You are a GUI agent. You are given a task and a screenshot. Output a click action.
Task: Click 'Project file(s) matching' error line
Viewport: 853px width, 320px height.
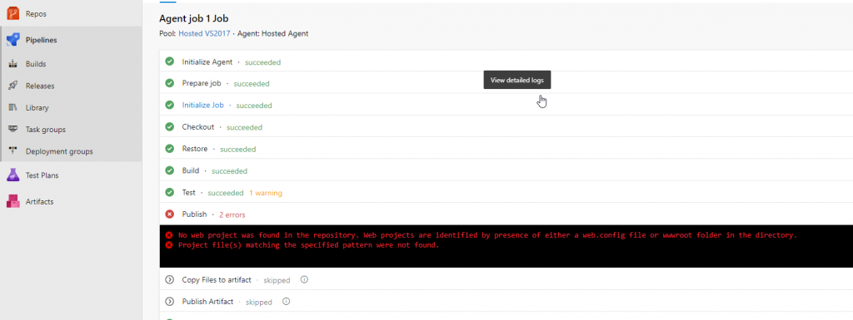click(x=308, y=245)
